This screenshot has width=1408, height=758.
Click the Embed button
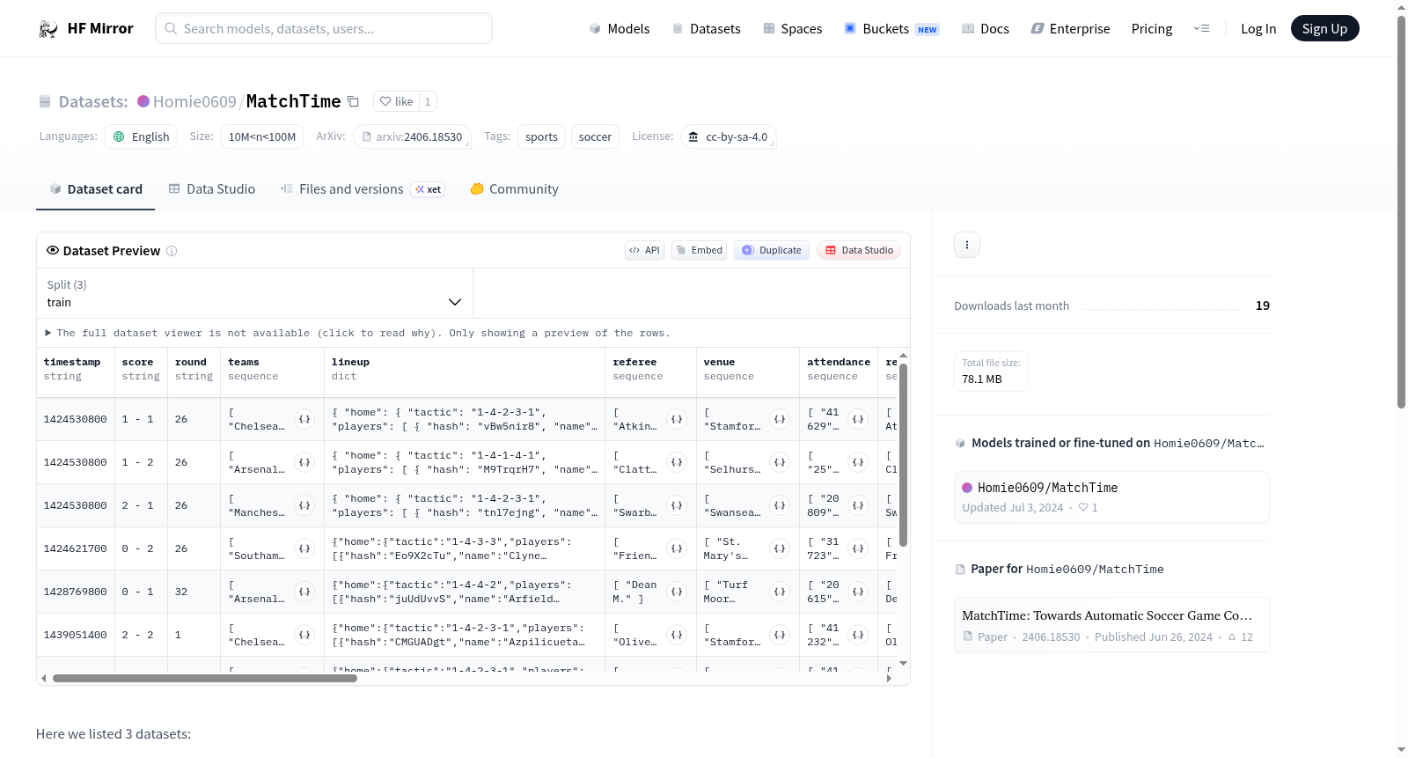(x=699, y=250)
